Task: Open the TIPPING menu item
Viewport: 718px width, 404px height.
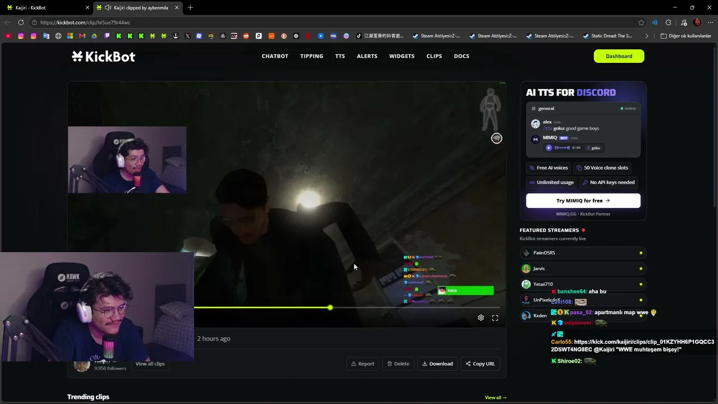Action: [311, 56]
